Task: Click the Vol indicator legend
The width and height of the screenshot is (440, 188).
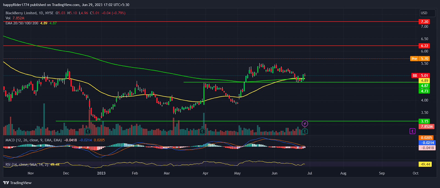Action: click(15, 18)
